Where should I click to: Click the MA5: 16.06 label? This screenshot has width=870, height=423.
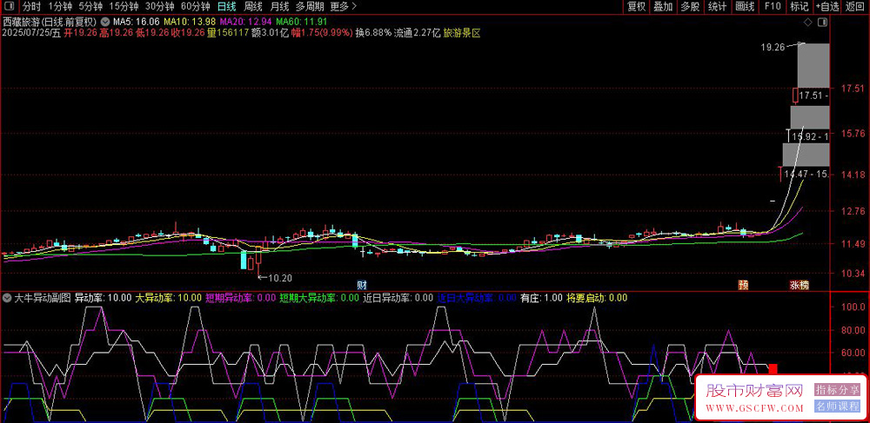(x=137, y=22)
